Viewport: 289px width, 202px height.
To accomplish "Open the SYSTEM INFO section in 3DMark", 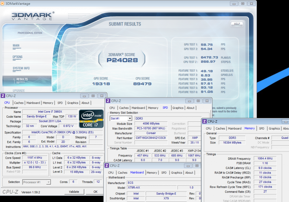I will tap(21, 68).
